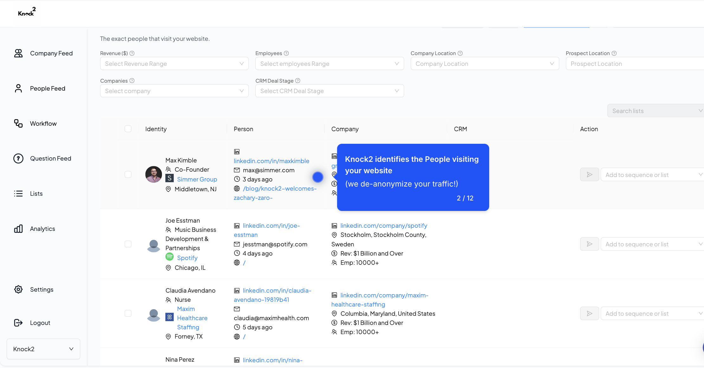
Task: Check Claudia Avendano's row checkbox
Action: pyautogui.click(x=128, y=313)
